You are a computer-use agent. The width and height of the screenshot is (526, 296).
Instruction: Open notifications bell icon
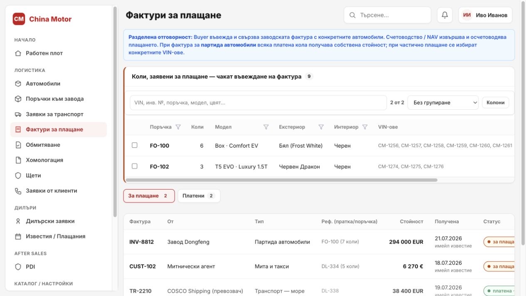(445, 15)
